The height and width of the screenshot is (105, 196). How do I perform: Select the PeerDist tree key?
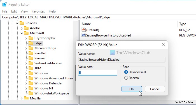tap(40, 53)
